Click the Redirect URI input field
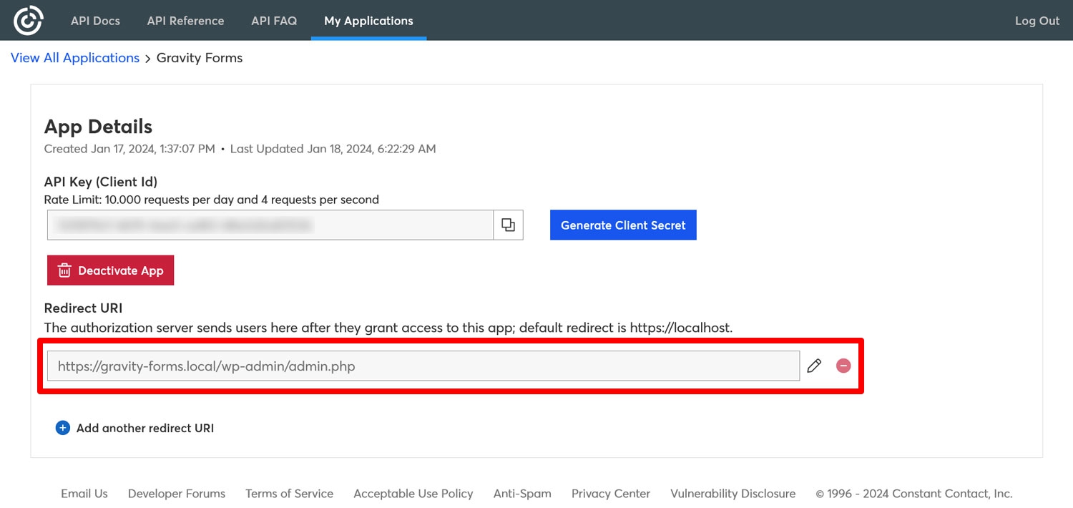The image size is (1073, 508). coord(423,366)
